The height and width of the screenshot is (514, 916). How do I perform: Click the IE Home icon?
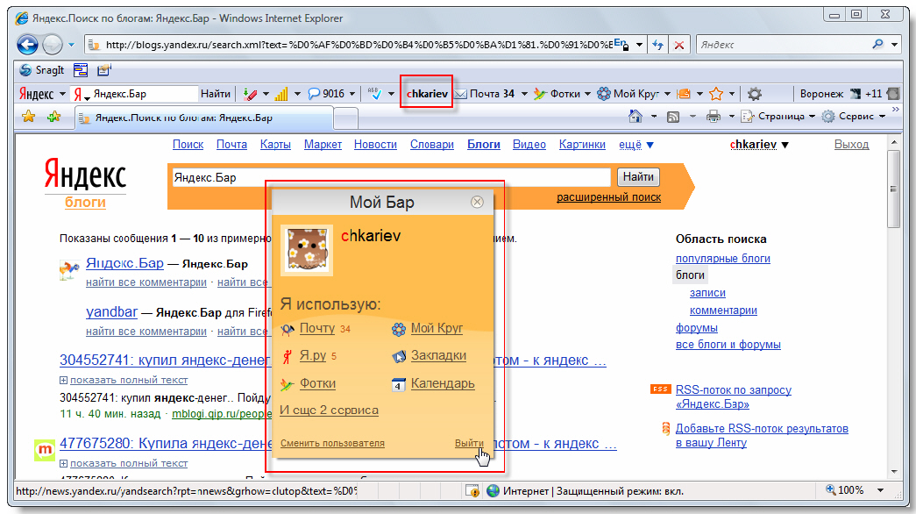[636, 117]
